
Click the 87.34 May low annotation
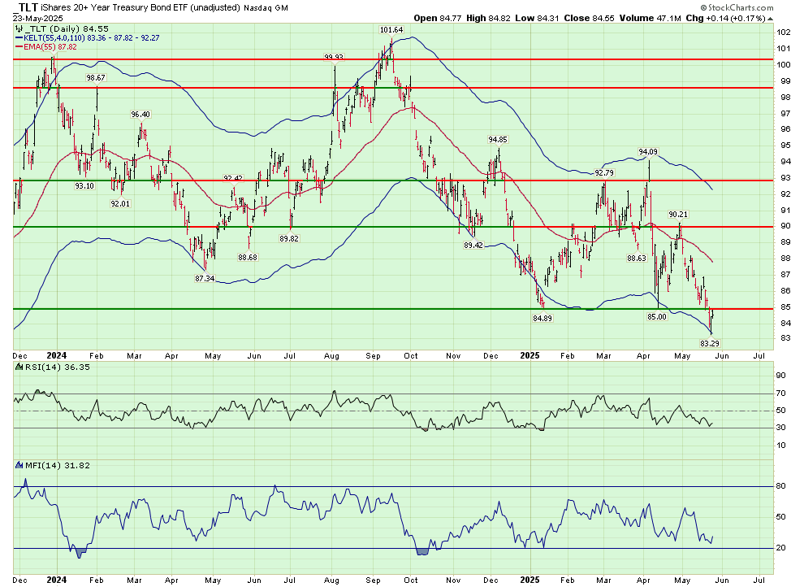coord(204,278)
